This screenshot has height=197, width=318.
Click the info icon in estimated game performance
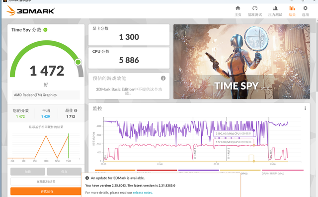163,78
